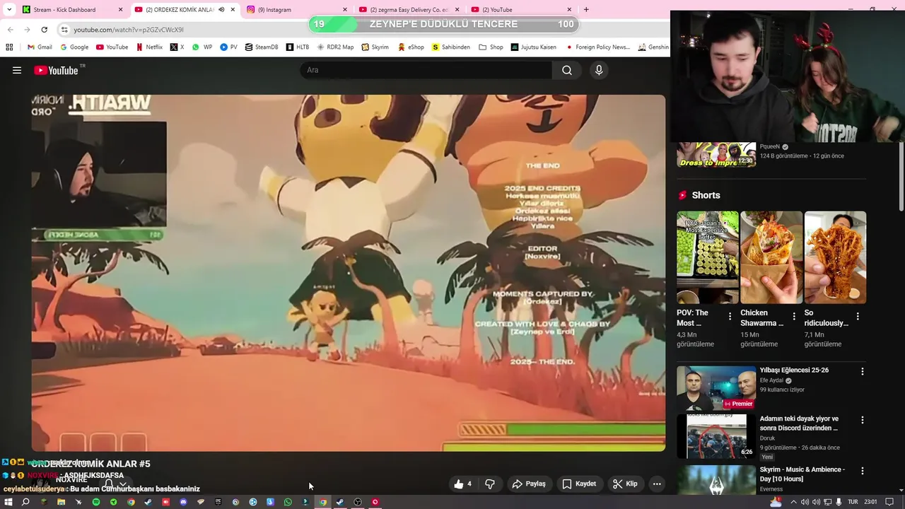
Task: View site information icon in address bar
Action: tap(64, 30)
